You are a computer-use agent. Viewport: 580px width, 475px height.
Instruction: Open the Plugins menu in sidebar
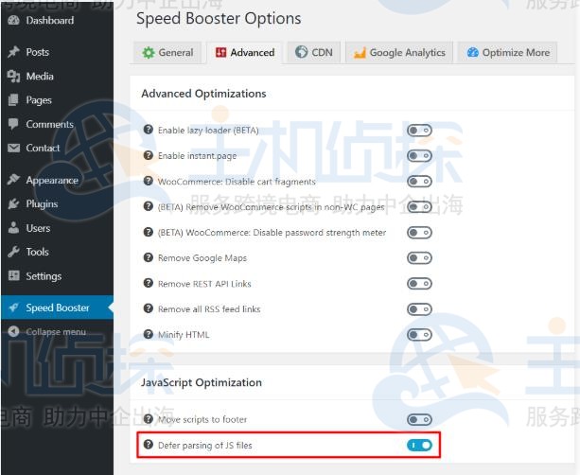42,203
